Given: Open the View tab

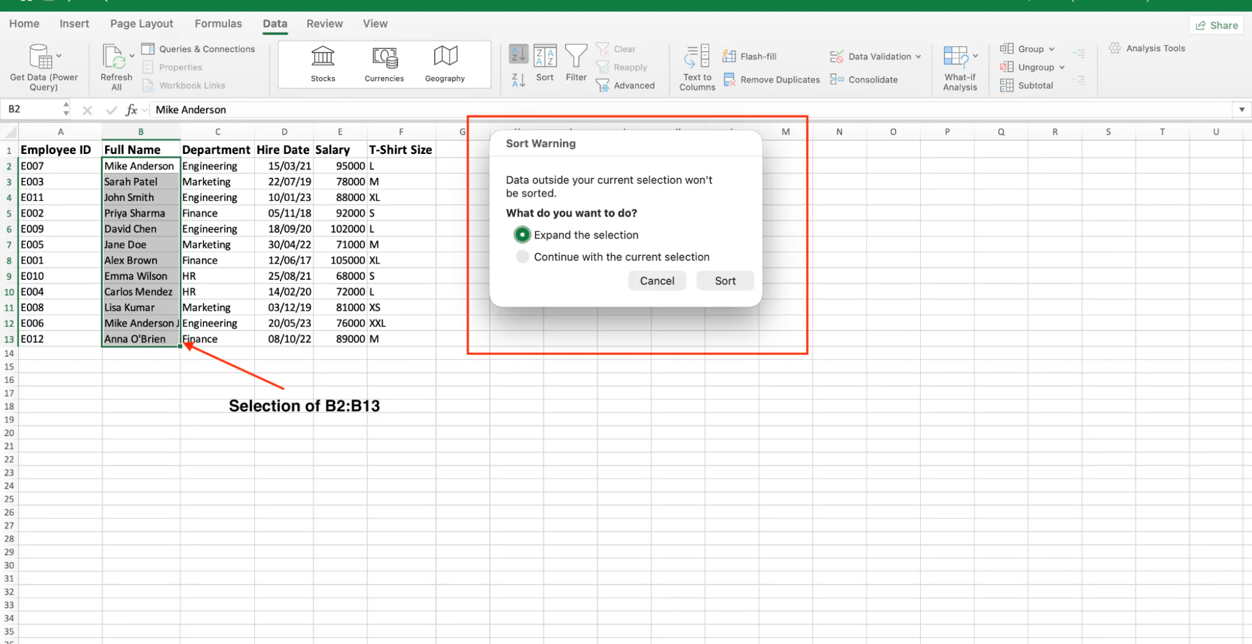Looking at the screenshot, I should coord(375,24).
